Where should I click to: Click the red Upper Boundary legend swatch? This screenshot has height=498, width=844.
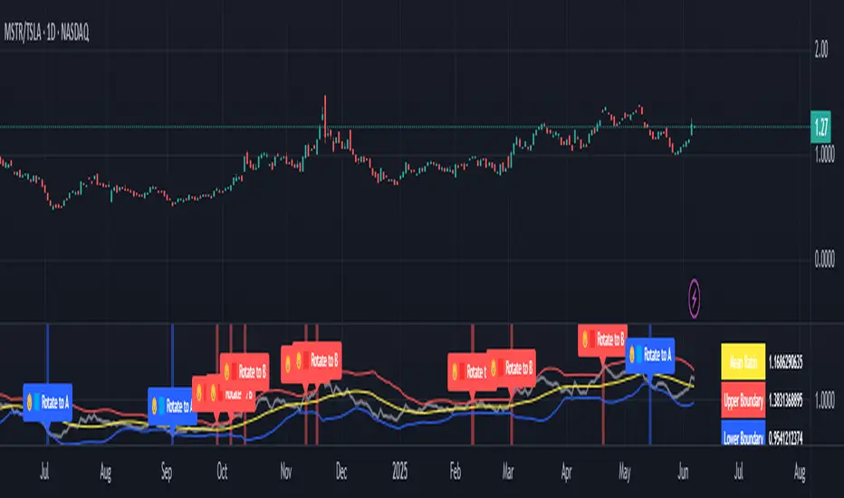pyautogui.click(x=743, y=400)
